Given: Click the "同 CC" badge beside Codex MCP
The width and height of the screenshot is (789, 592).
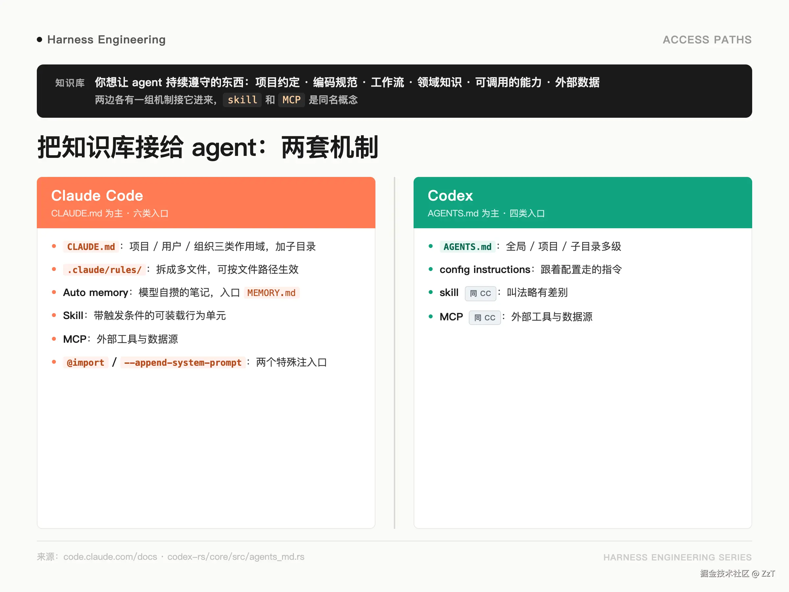Looking at the screenshot, I should coord(485,318).
